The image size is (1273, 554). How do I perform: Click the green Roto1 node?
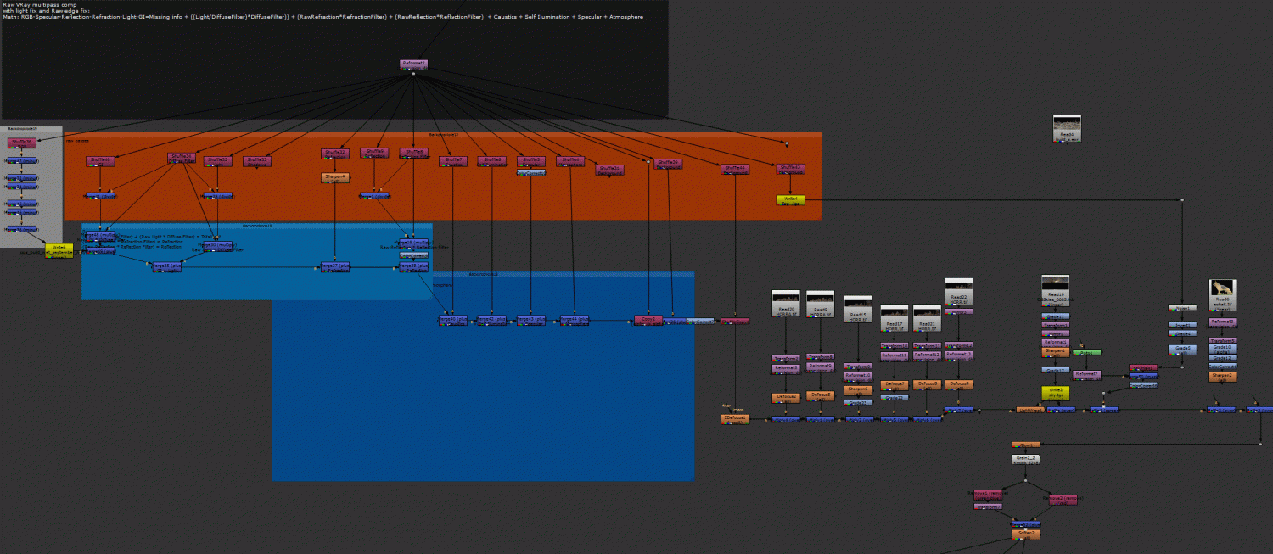point(1086,352)
